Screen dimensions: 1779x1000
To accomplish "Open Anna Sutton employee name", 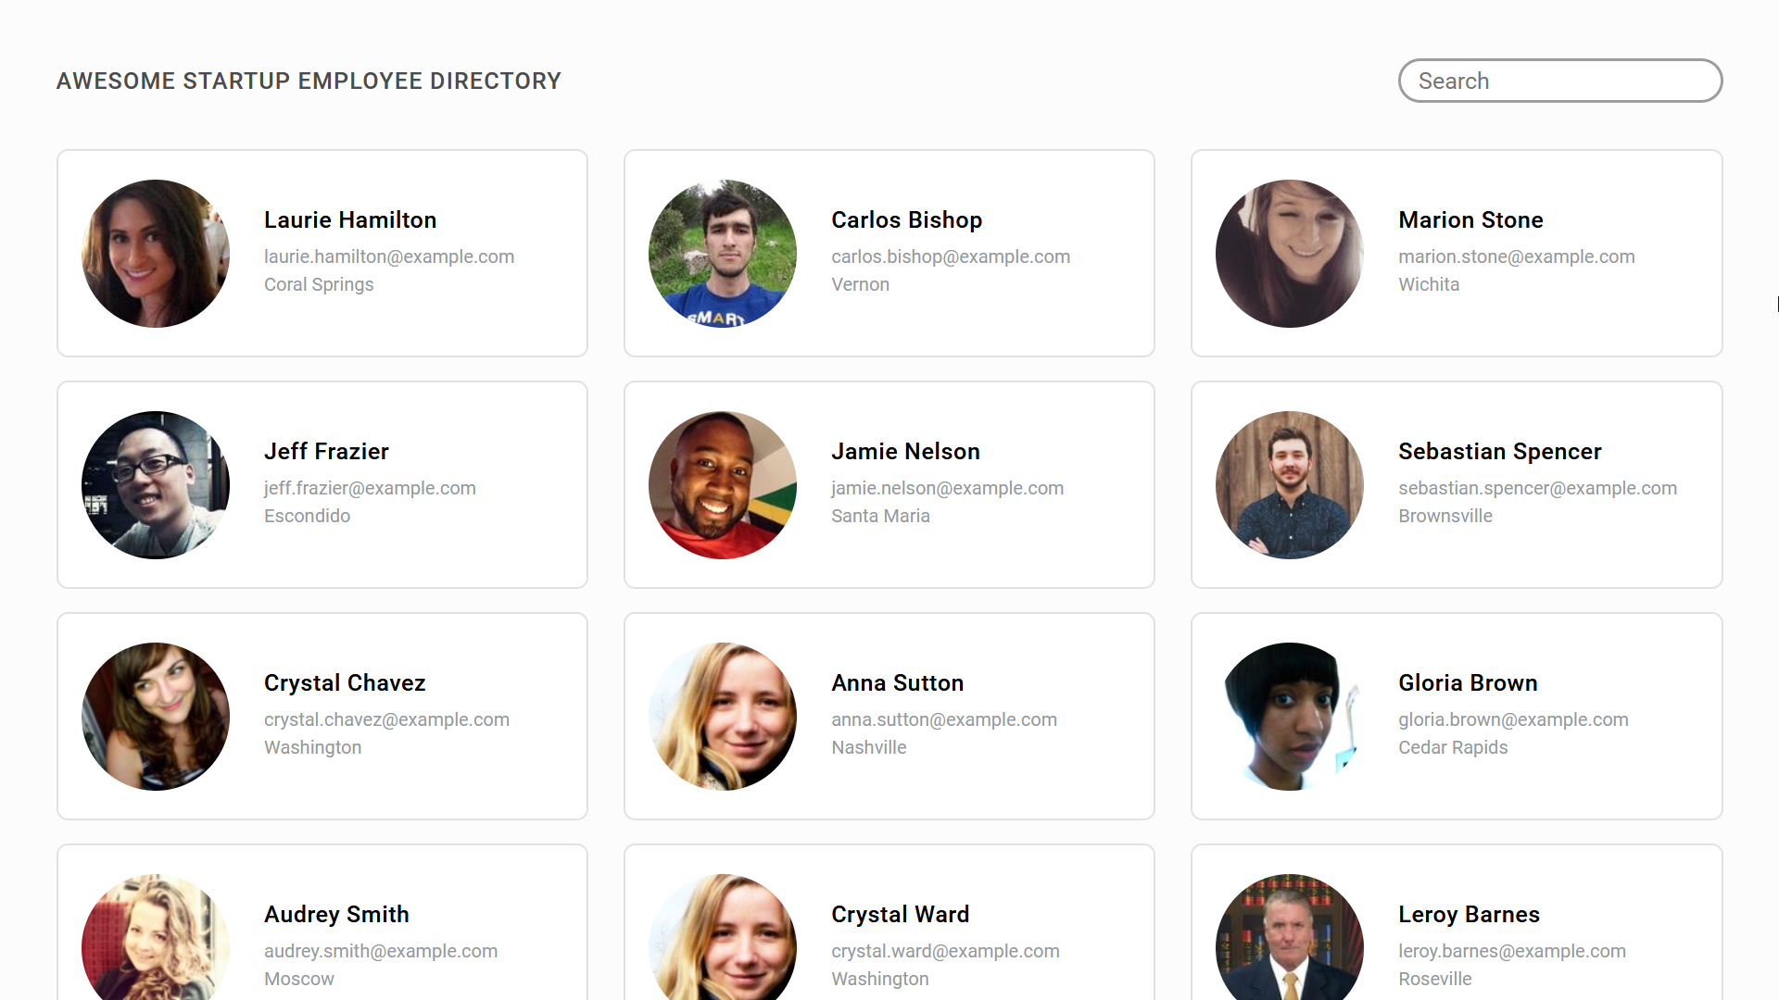I will [897, 683].
